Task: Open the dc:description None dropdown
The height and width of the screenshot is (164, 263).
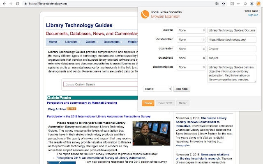Action: tap(191, 67)
